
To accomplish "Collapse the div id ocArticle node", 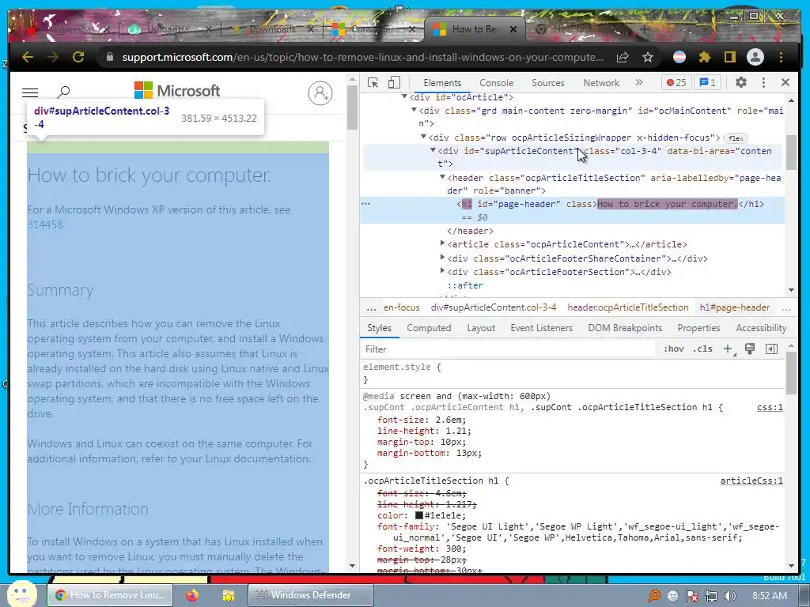I will 404,97.
